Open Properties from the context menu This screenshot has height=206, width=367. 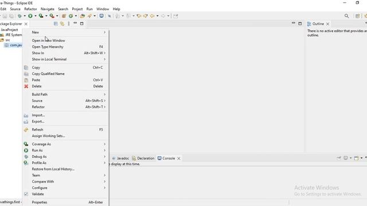coord(65,202)
